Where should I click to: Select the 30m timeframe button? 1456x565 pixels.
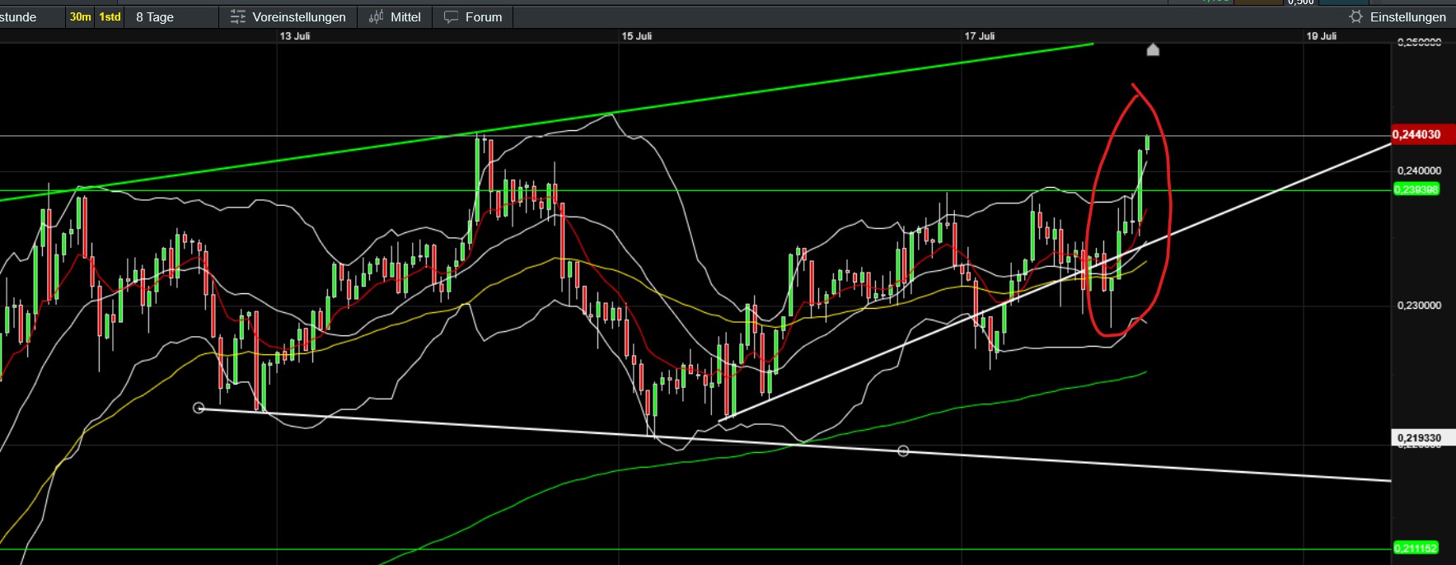(x=81, y=17)
